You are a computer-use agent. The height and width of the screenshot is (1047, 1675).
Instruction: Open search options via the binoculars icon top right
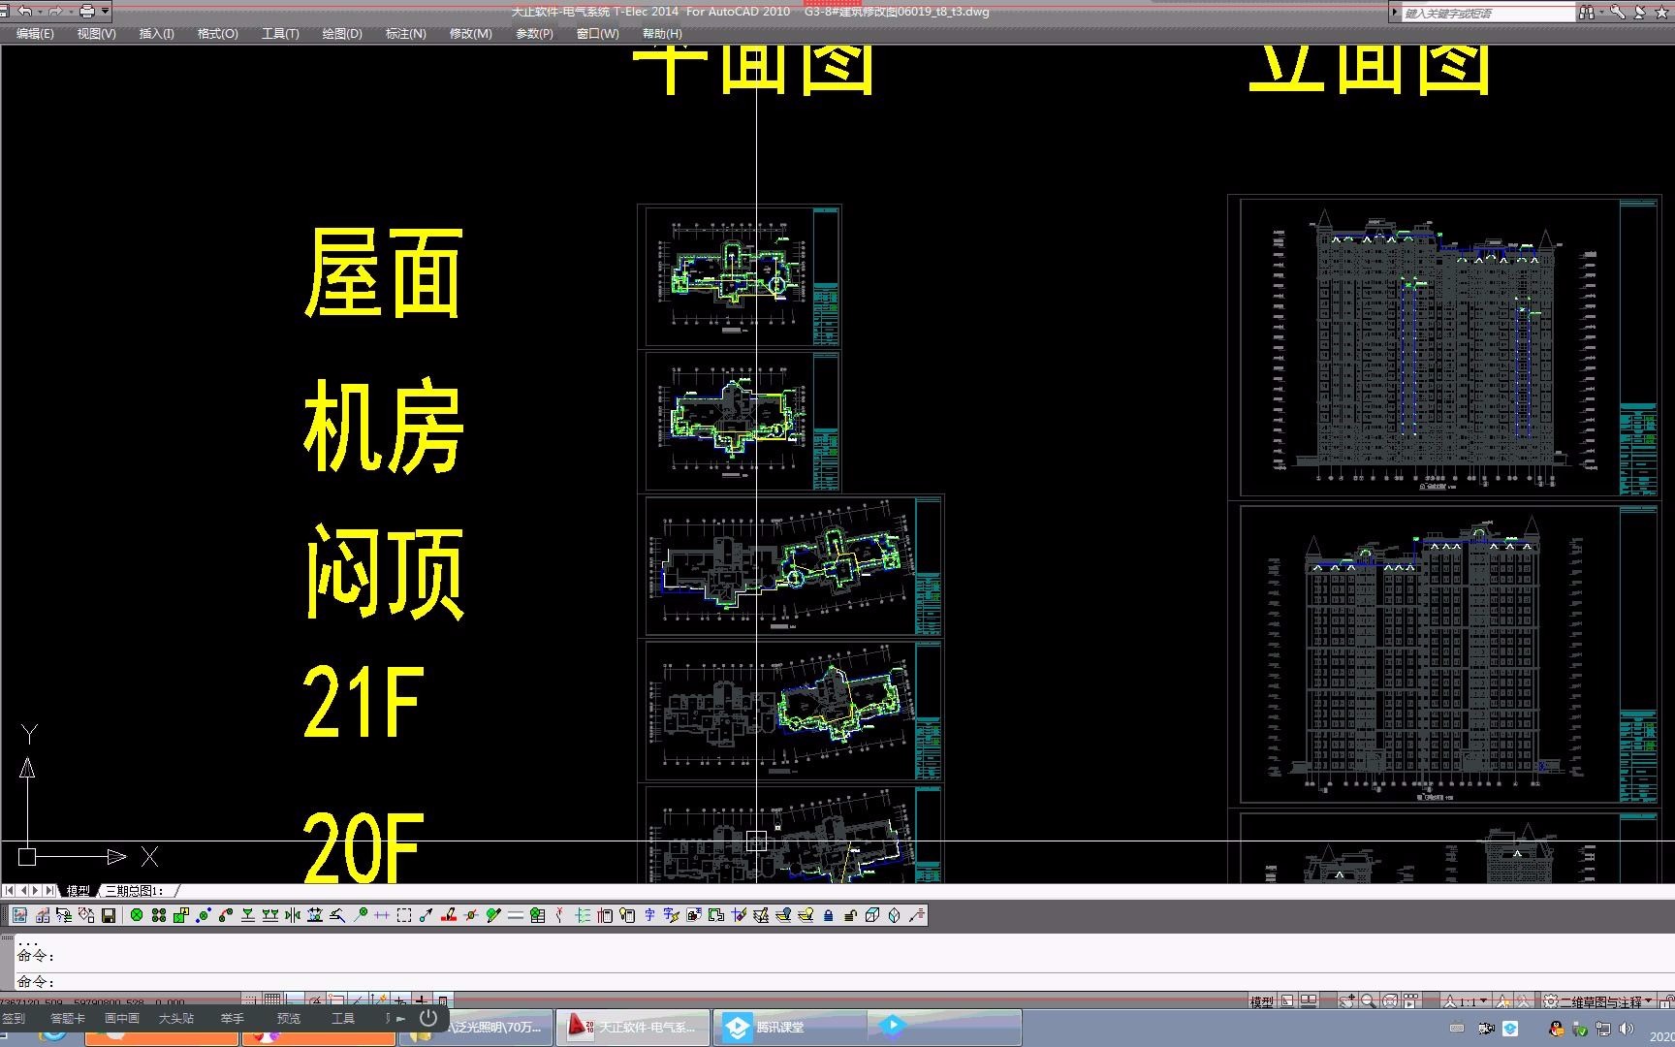pos(1587,11)
